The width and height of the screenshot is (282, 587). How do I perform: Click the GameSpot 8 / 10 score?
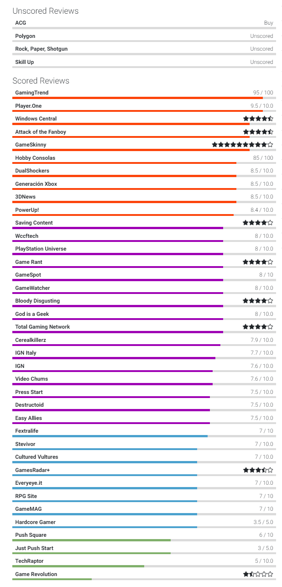pyautogui.click(x=266, y=275)
